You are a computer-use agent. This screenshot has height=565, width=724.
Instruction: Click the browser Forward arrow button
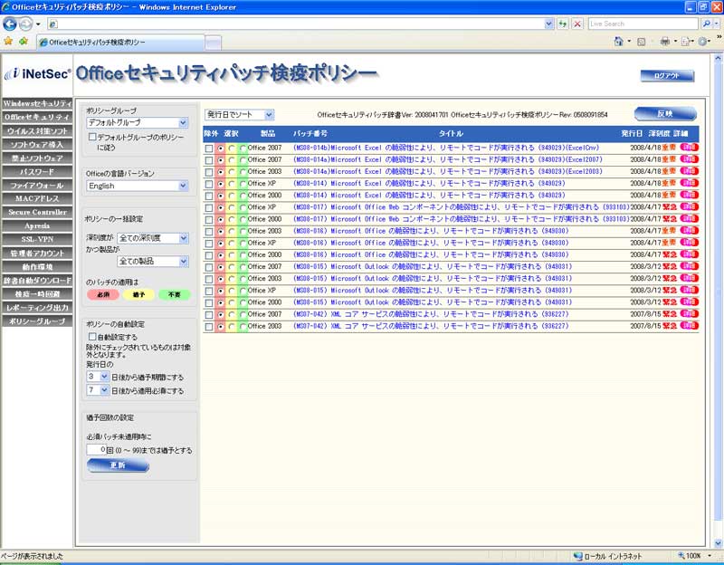(x=25, y=24)
